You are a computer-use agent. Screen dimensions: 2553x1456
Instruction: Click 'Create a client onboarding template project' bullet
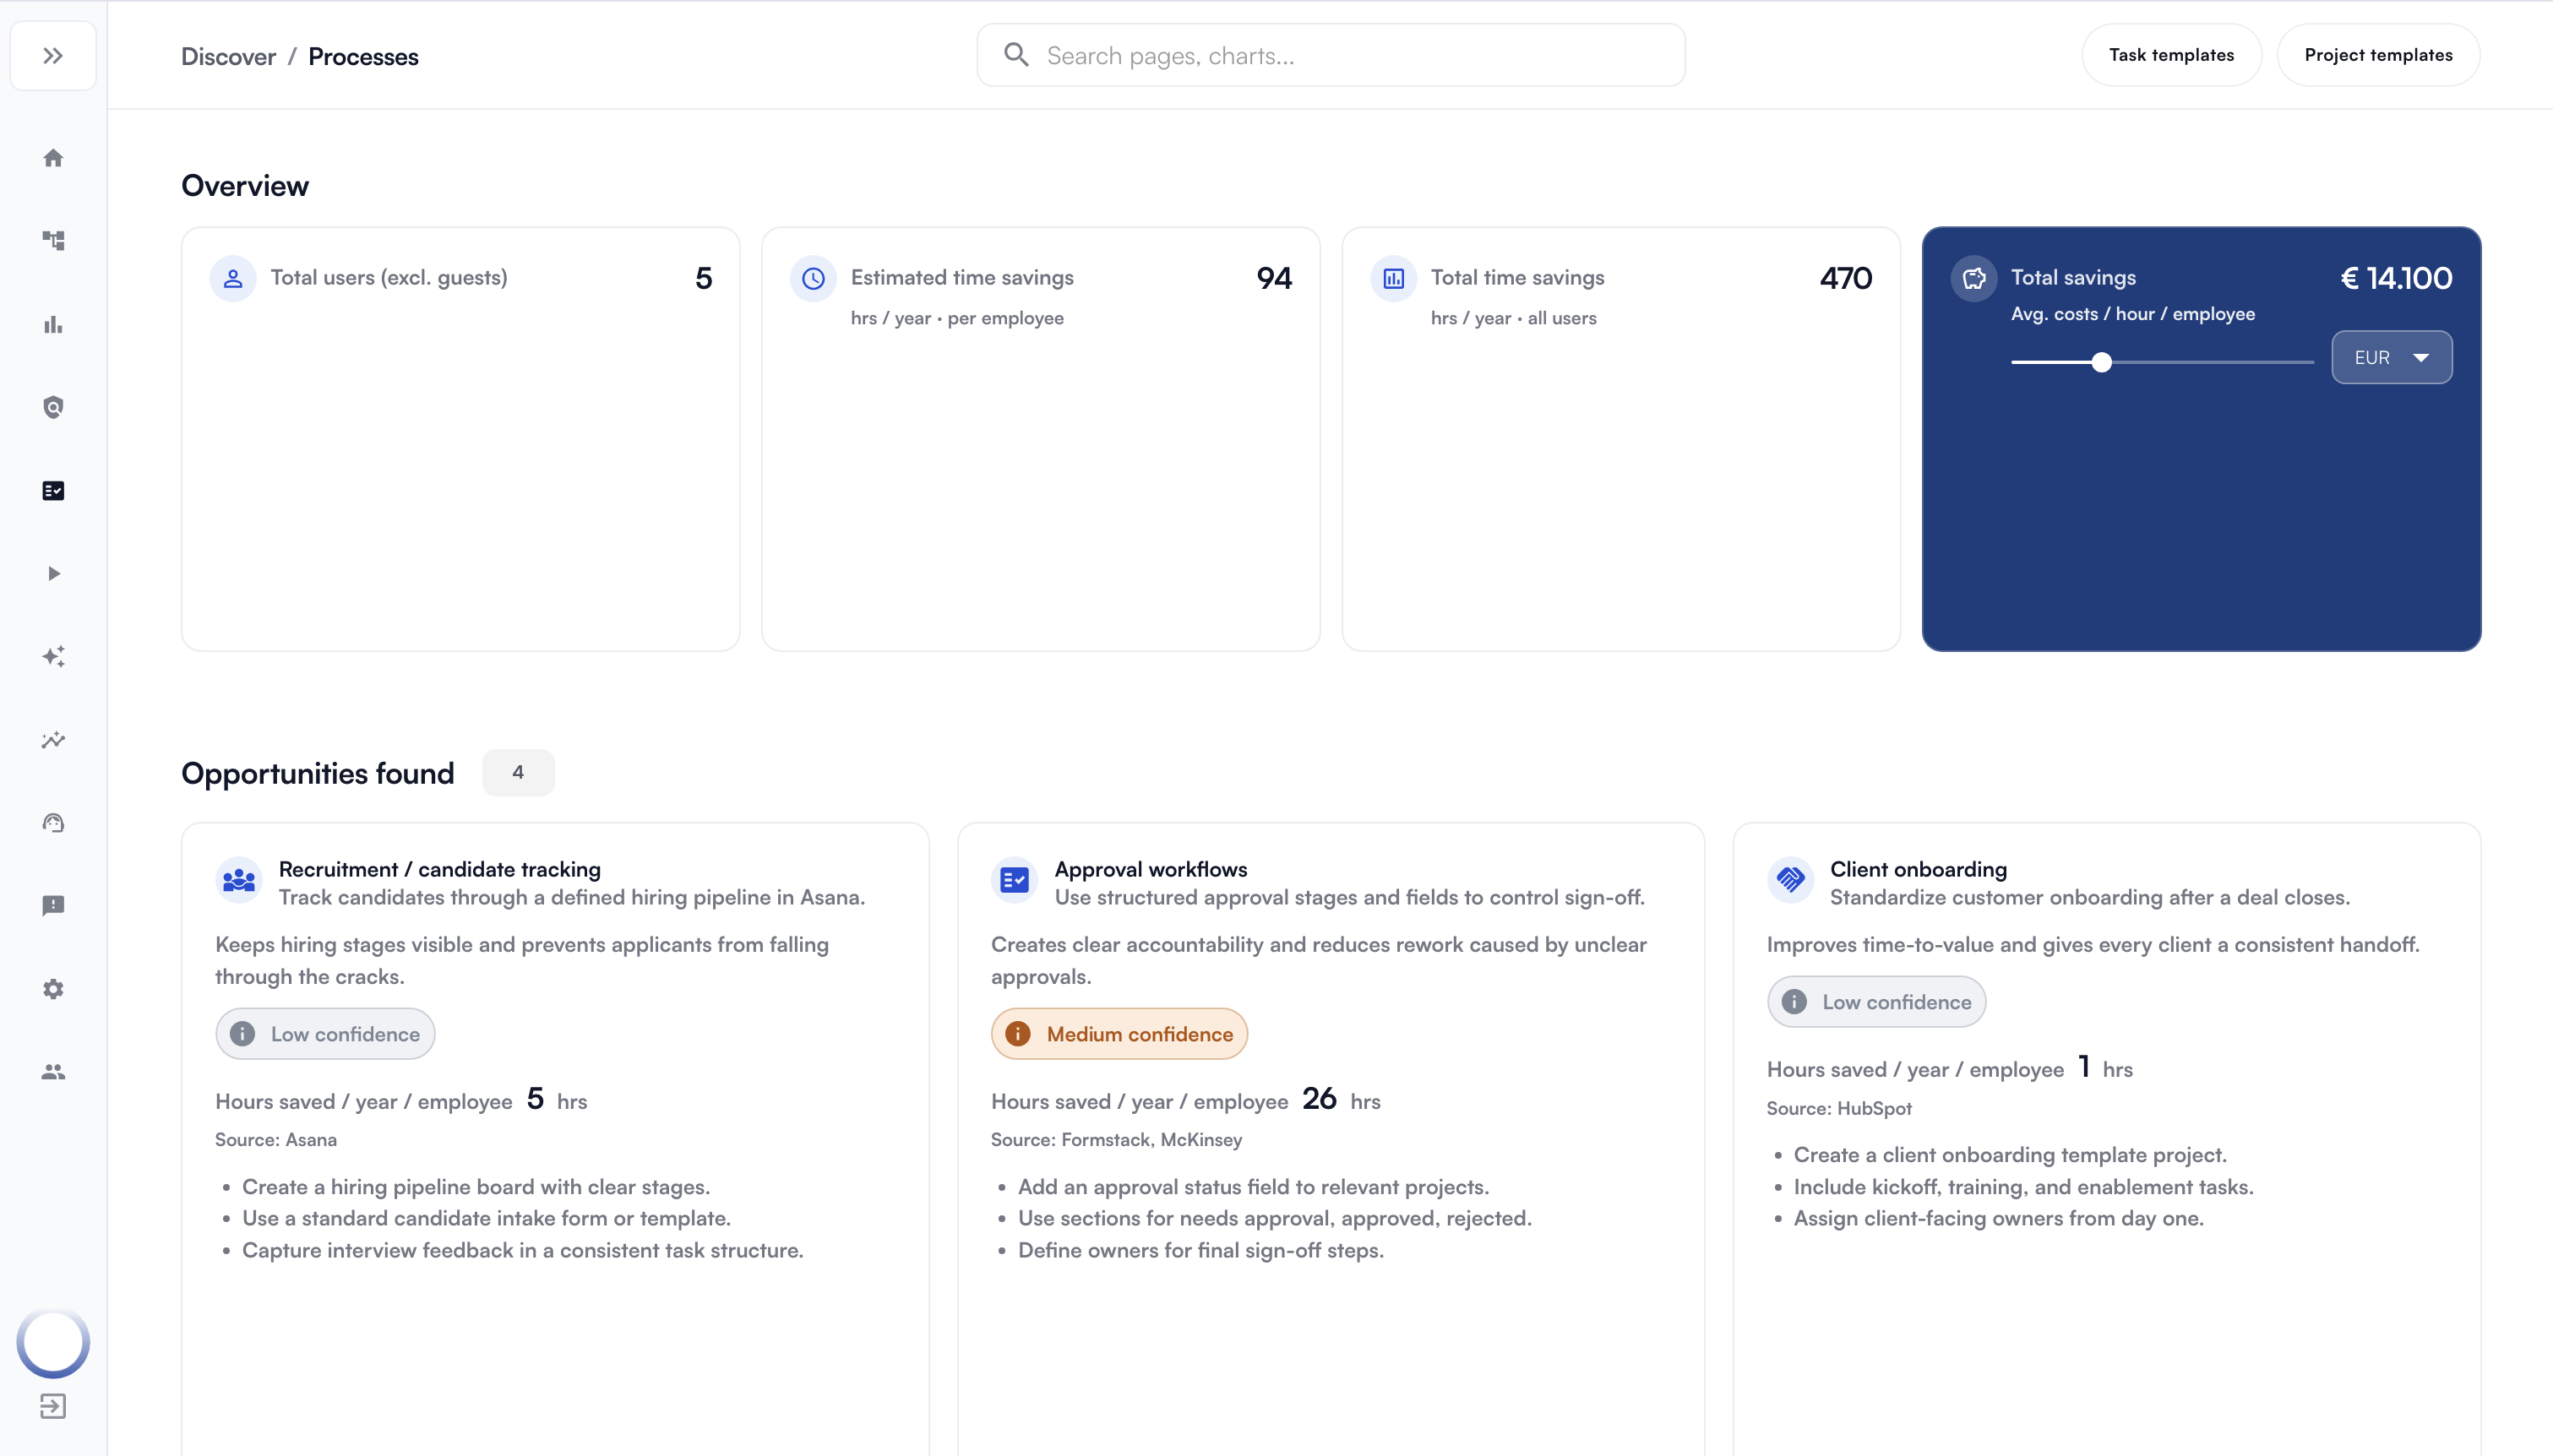2010,1155
